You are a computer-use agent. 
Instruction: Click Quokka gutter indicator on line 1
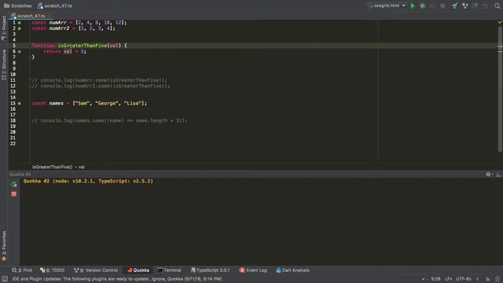click(20, 23)
